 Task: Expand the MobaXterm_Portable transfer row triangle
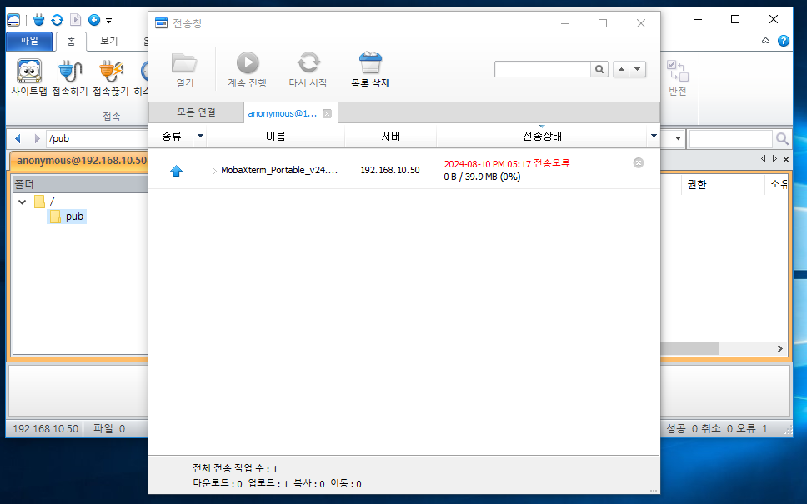214,171
